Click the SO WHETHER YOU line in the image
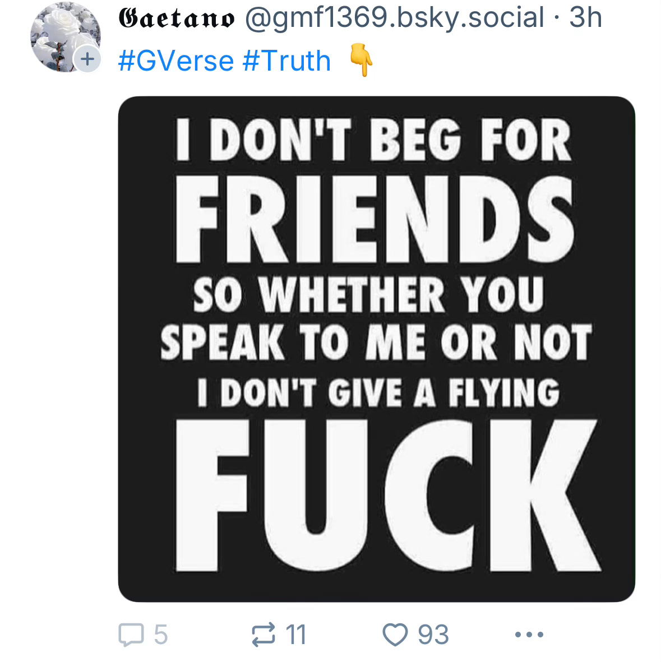Viewport: 661px width, 662px height. tap(368, 294)
